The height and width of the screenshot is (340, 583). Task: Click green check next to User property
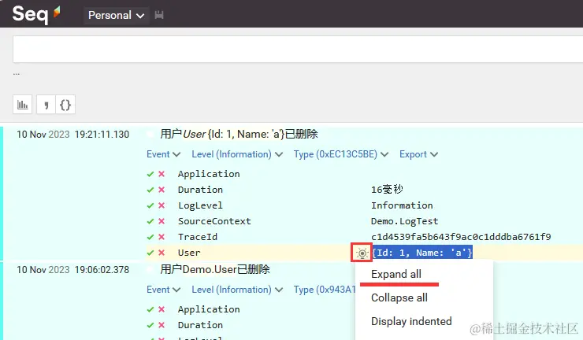150,253
